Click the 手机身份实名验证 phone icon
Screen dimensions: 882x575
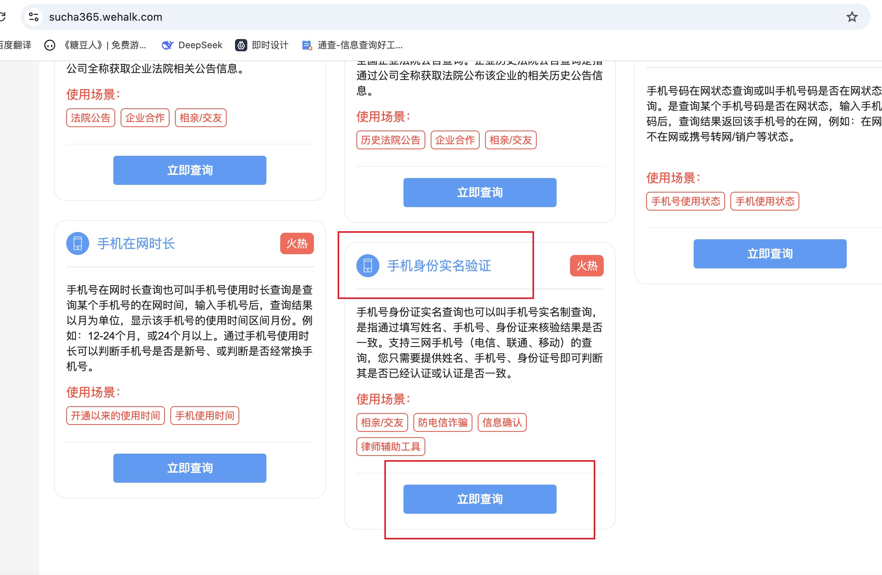(368, 266)
